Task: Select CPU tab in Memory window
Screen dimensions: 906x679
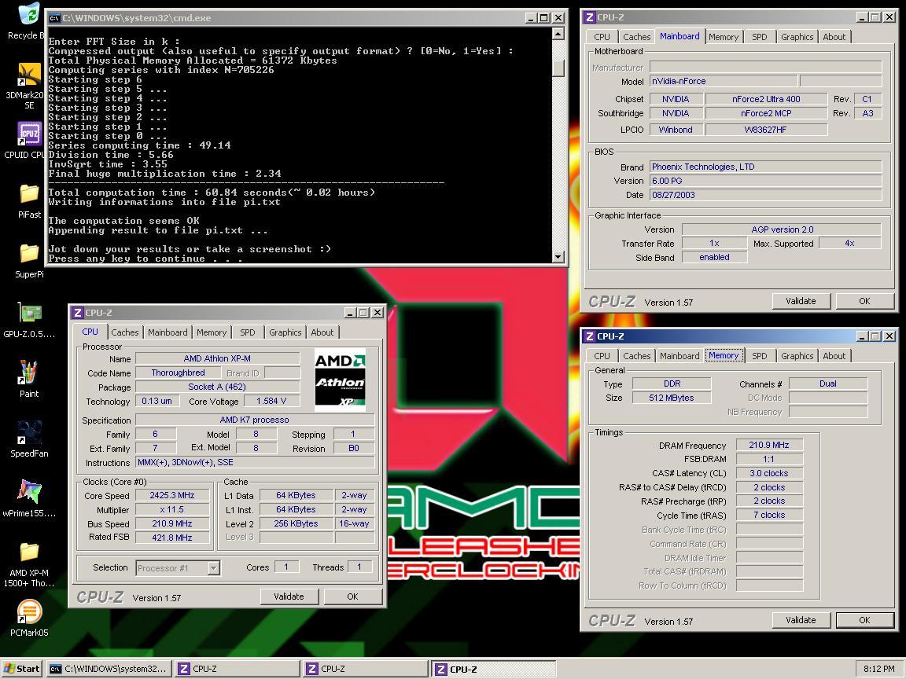Action: (x=602, y=356)
